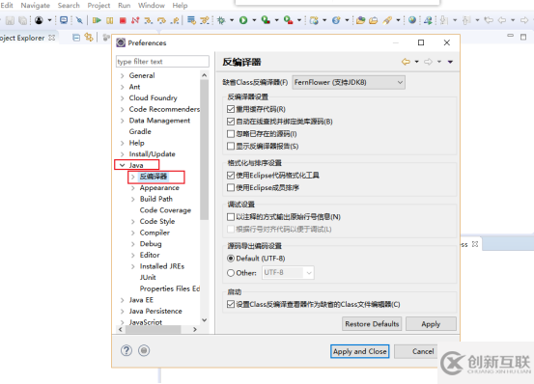This screenshot has width=534, height=384.
Task: Click the Open Web Browser globe icon
Action: [412, 20]
